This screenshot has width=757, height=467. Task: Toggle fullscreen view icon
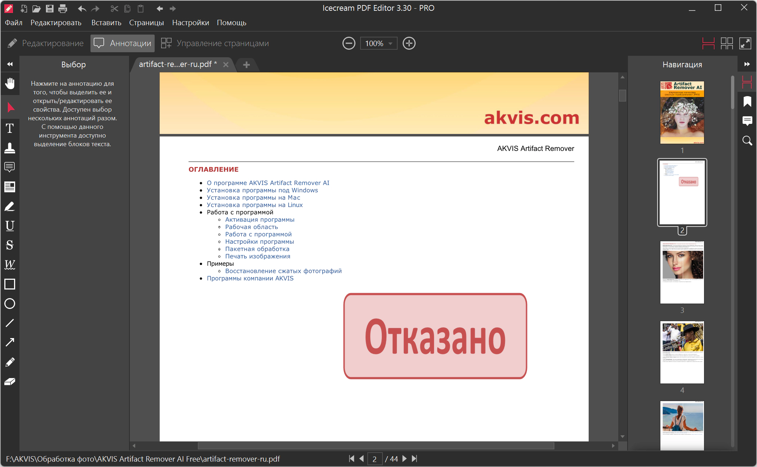[x=745, y=44]
